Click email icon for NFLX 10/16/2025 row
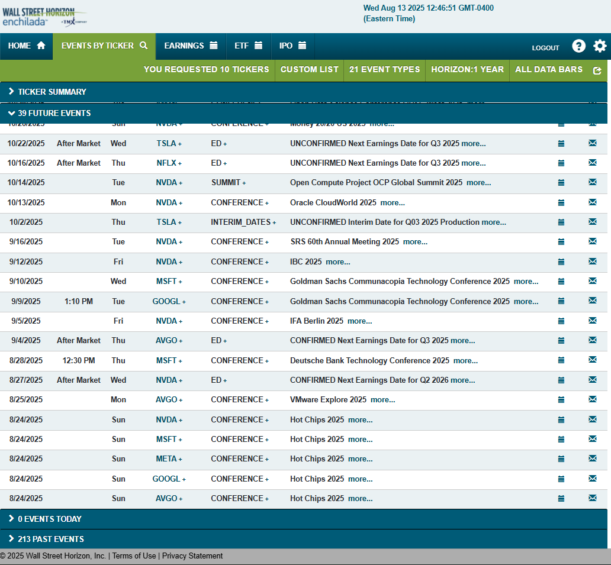 (593, 162)
